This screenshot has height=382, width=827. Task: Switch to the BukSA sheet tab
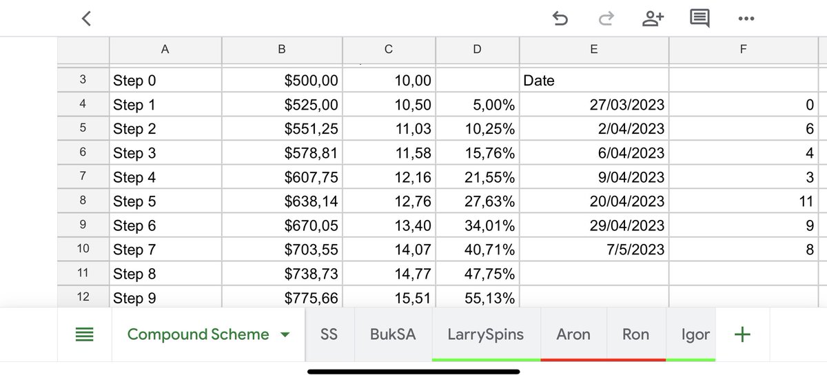(x=393, y=334)
